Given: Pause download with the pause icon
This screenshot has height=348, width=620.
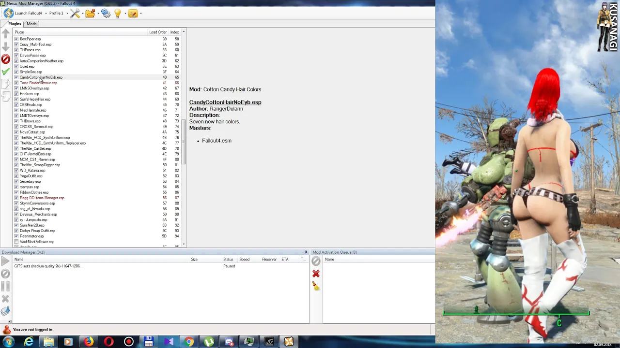Looking at the screenshot, I should (x=5, y=286).
